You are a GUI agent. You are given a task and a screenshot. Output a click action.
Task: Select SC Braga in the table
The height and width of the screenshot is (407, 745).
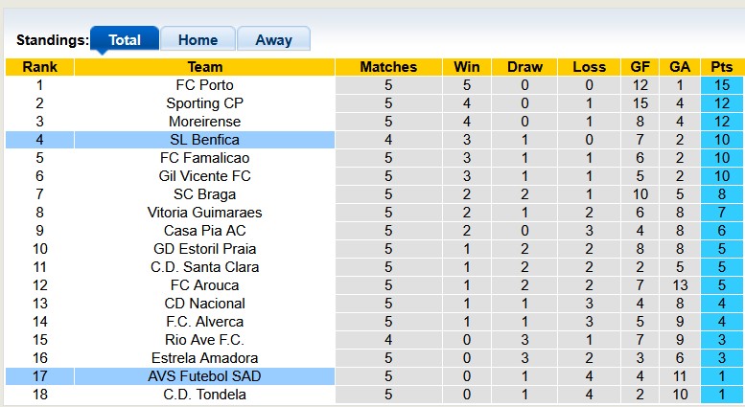pos(205,194)
